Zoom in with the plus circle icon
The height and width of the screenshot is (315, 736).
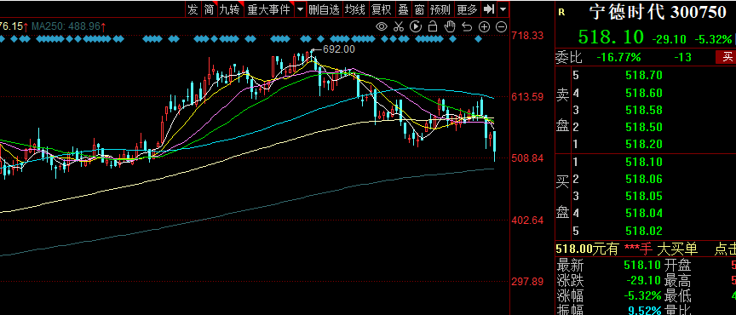485,26
